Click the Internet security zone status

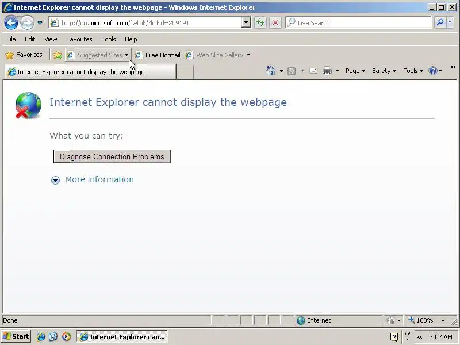pyautogui.click(x=339, y=320)
